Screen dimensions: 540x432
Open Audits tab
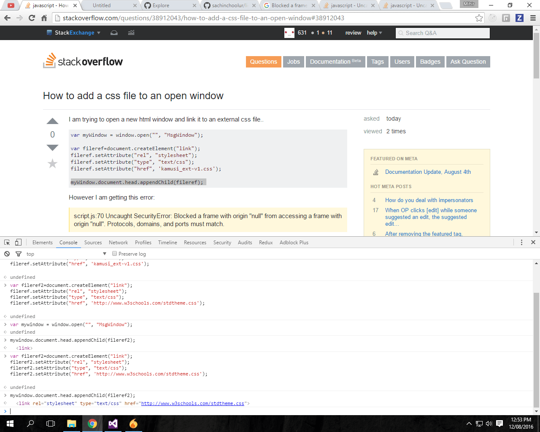point(245,243)
